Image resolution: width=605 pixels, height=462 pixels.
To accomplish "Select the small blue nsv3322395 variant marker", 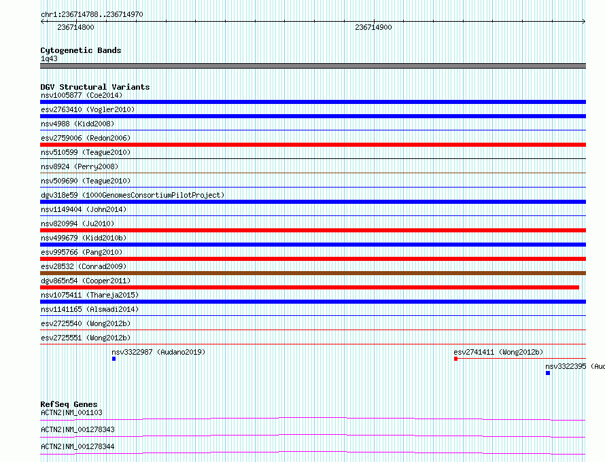I will 548,373.
